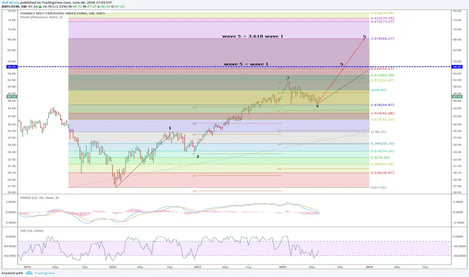Click the blue 56.20 price tag on right axis

click(457, 67)
